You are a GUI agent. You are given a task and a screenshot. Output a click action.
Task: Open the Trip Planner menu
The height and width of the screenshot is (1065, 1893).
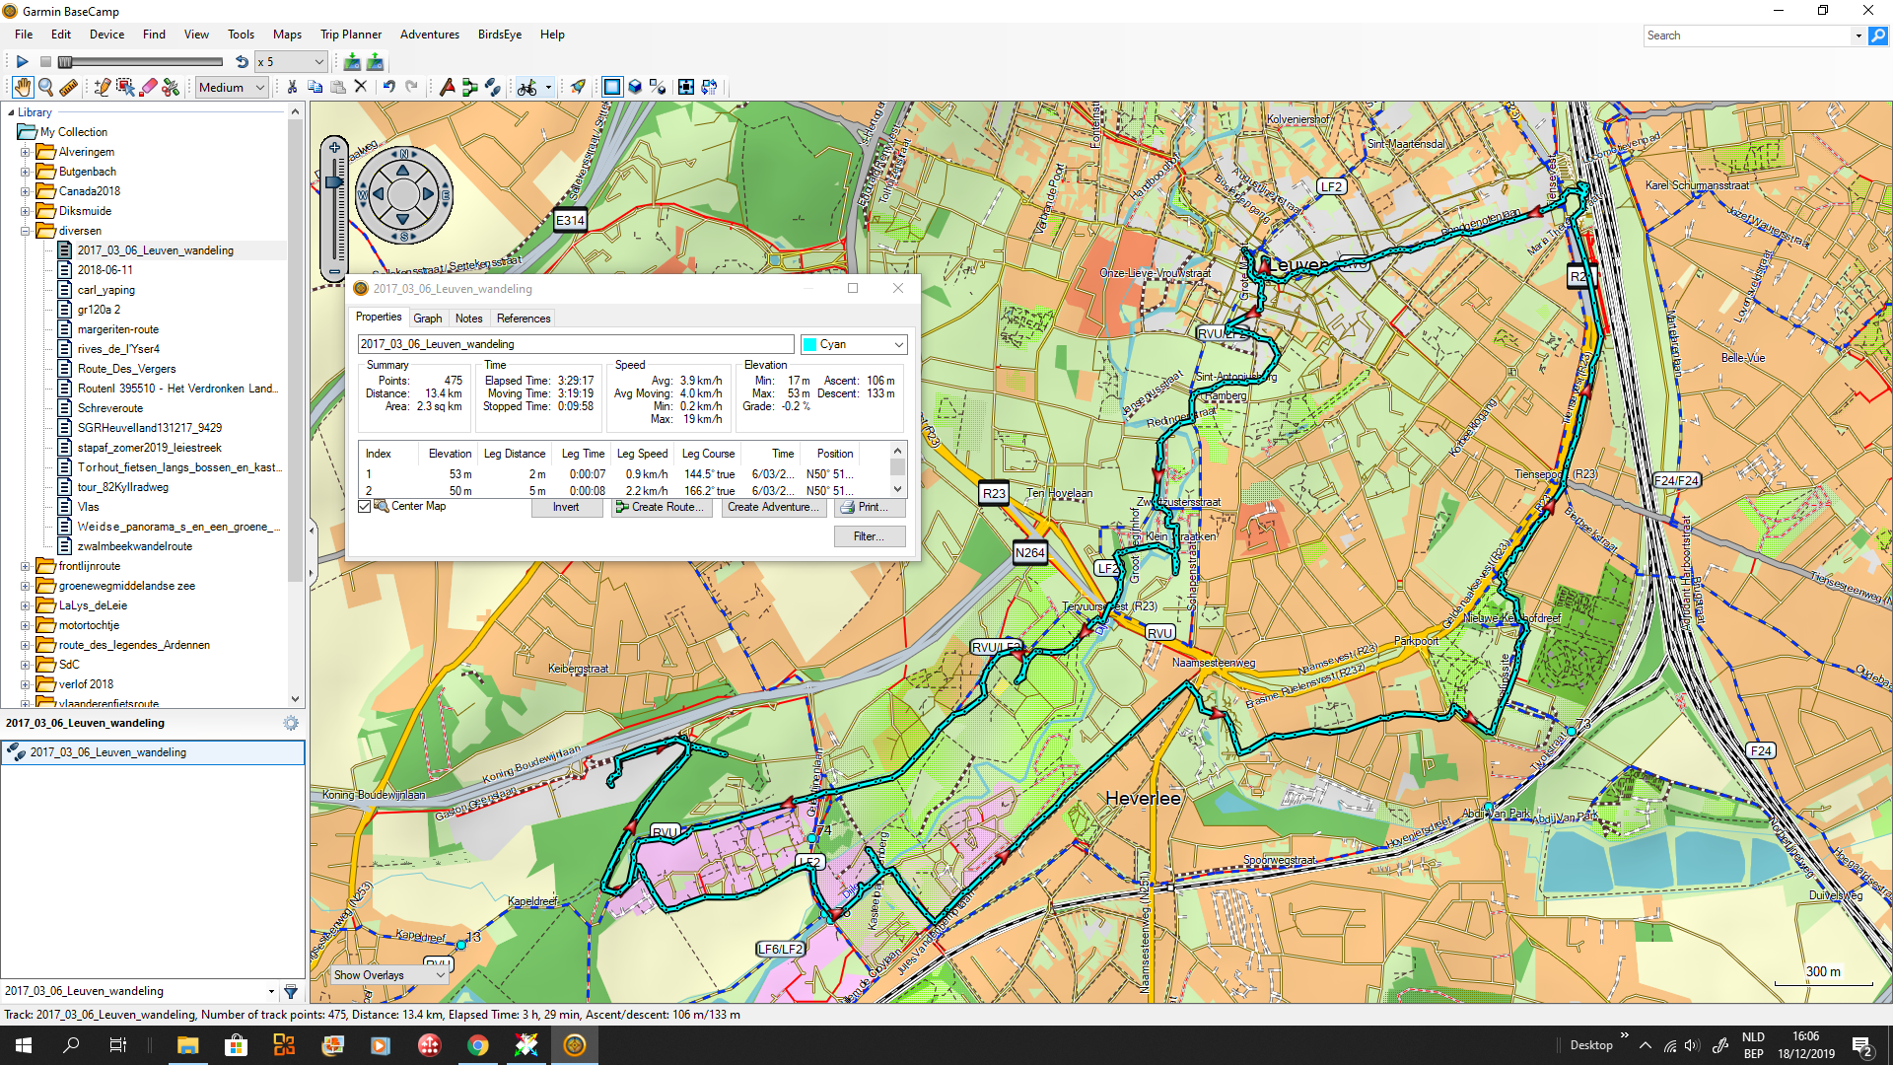(x=351, y=35)
